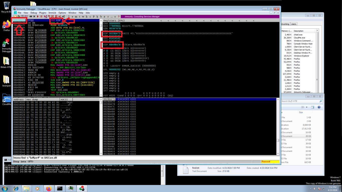This screenshot has height=192, width=342.
Task: Click the Address column header in dump pane
Action: coord(19,100)
